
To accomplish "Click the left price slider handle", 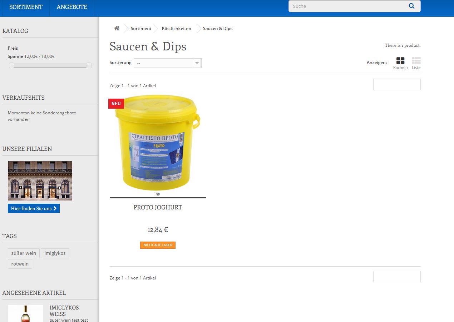I will pos(11,65).
